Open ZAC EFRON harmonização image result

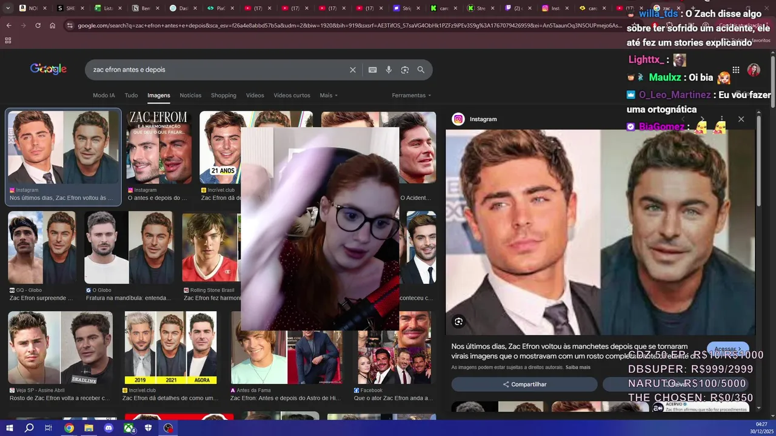(x=159, y=147)
